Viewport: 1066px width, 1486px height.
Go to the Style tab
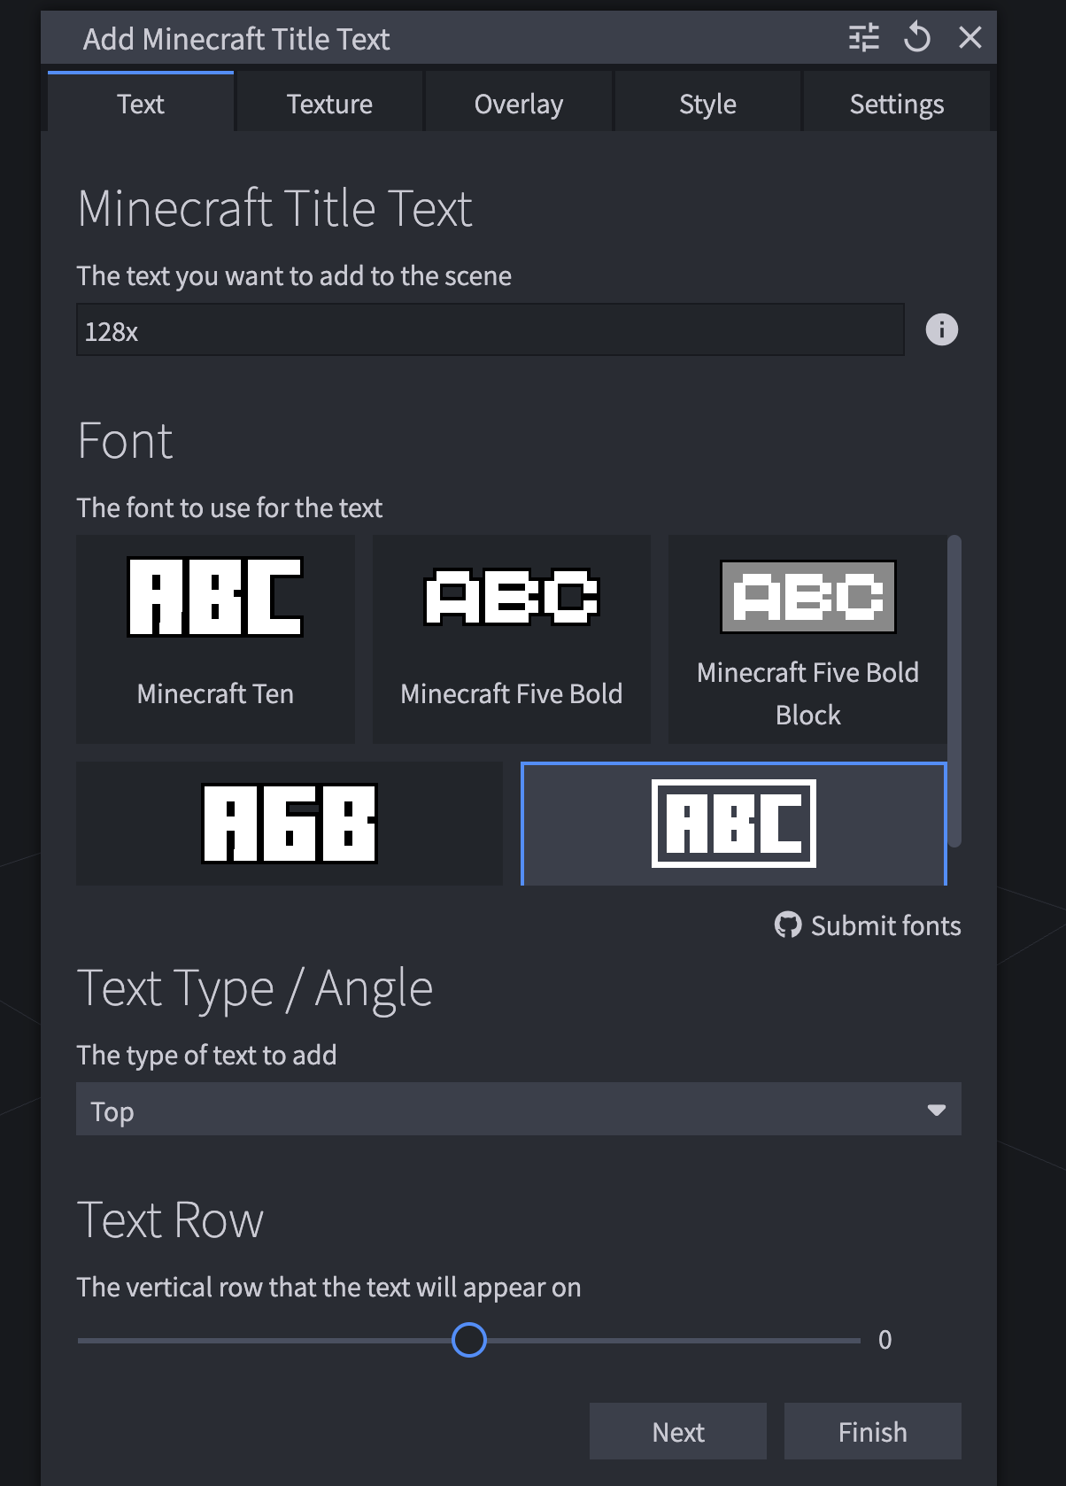pos(707,104)
